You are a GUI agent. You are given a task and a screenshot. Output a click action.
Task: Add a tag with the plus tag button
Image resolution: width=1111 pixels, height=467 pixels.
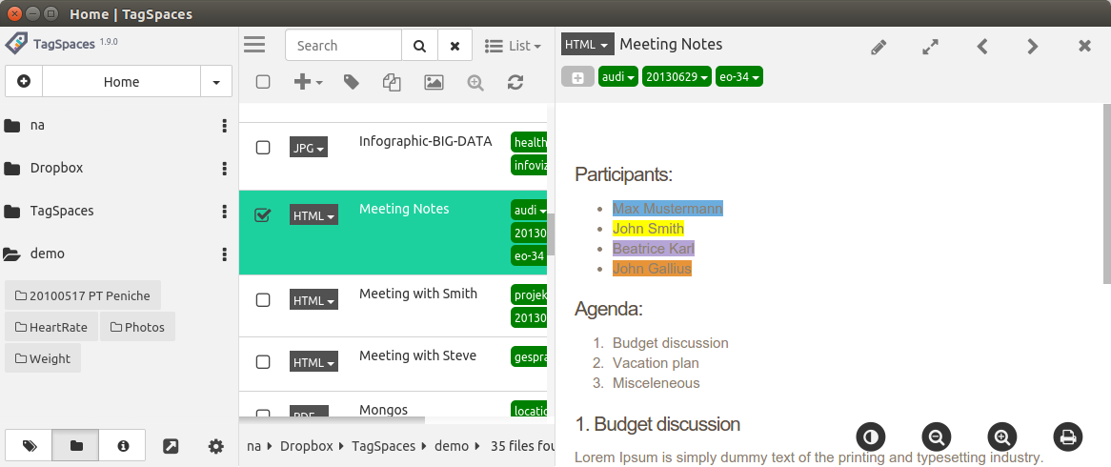tap(577, 76)
